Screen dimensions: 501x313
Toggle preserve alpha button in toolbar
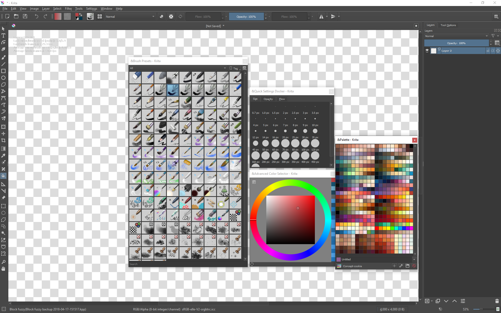(x=171, y=16)
